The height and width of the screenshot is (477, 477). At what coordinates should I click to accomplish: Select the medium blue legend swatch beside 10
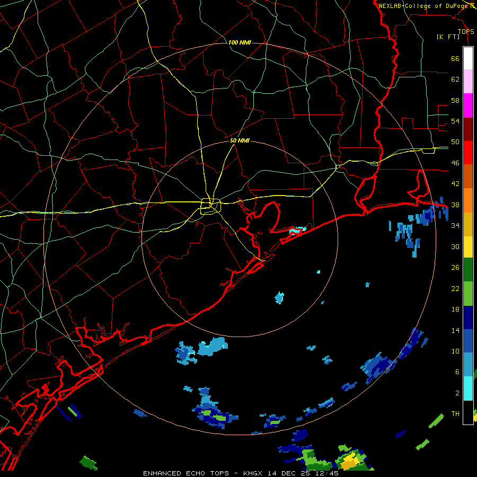[x=468, y=341]
